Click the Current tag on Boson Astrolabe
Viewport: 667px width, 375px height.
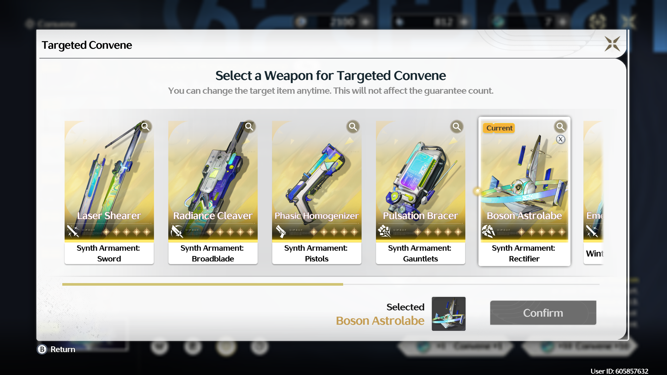coord(499,128)
